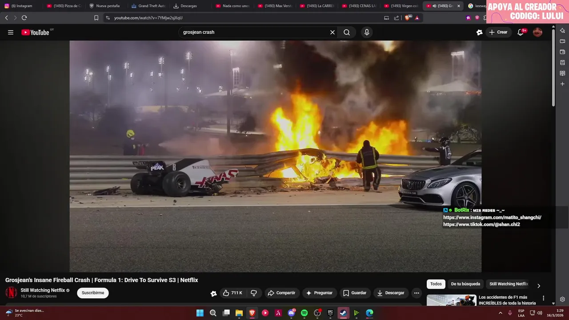Switch to the Nada como unos tab
Image resolution: width=569 pixels, height=320 pixels.
pos(233,6)
